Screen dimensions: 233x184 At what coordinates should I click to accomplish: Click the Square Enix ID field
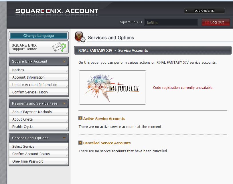click(171, 22)
